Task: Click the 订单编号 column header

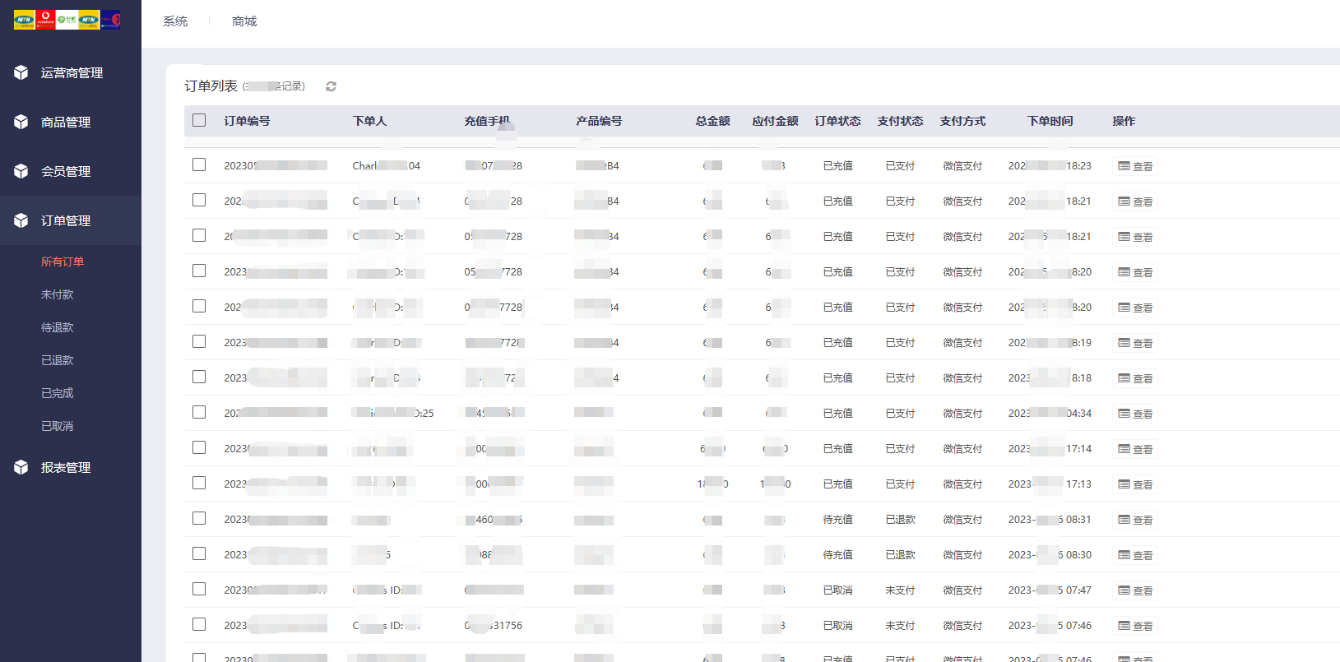Action: (247, 121)
